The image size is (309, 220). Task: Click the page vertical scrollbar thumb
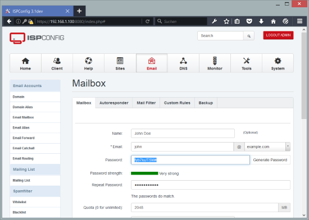pos(304,76)
